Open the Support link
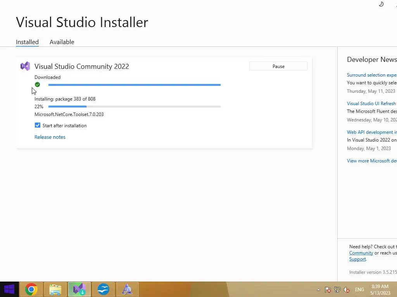 coord(357,259)
